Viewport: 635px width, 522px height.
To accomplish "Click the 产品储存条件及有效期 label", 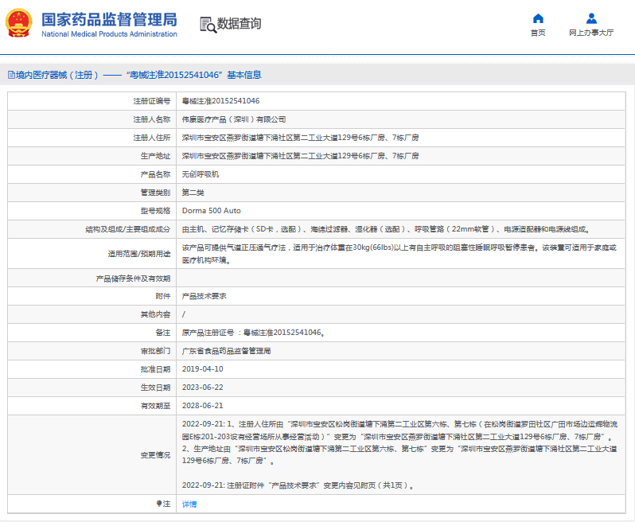I will click(x=133, y=279).
